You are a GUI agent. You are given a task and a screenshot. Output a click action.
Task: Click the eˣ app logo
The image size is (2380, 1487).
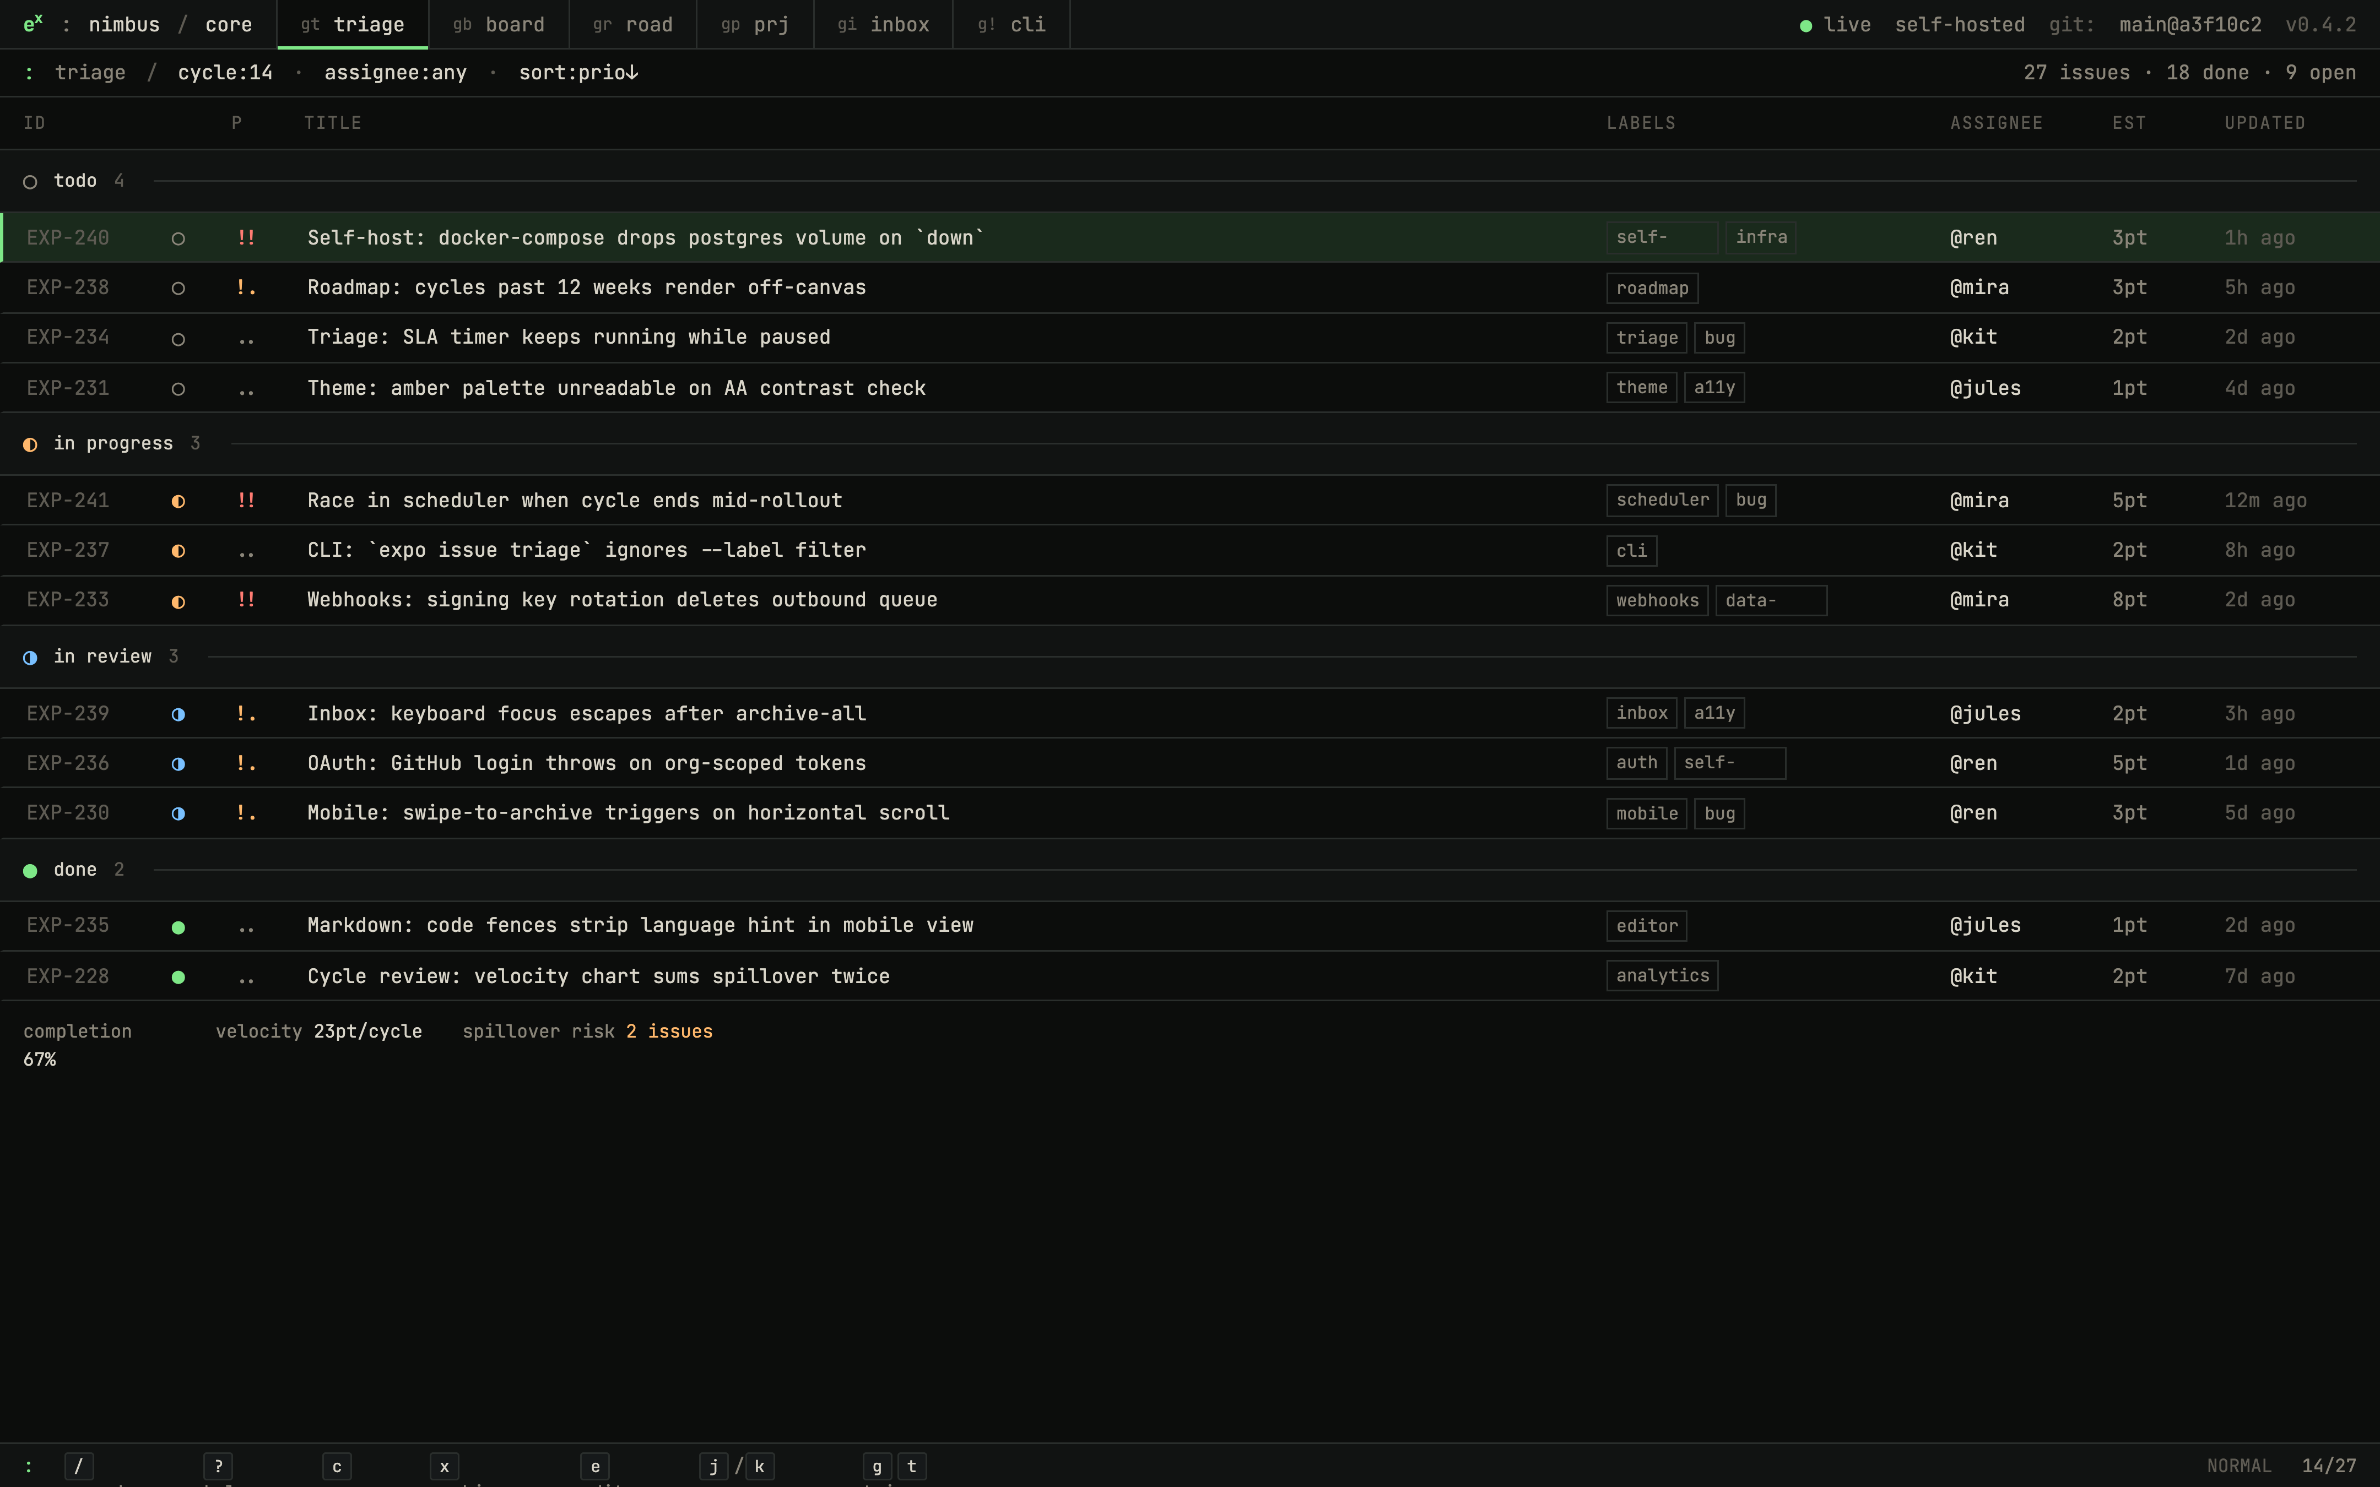click(34, 24)
